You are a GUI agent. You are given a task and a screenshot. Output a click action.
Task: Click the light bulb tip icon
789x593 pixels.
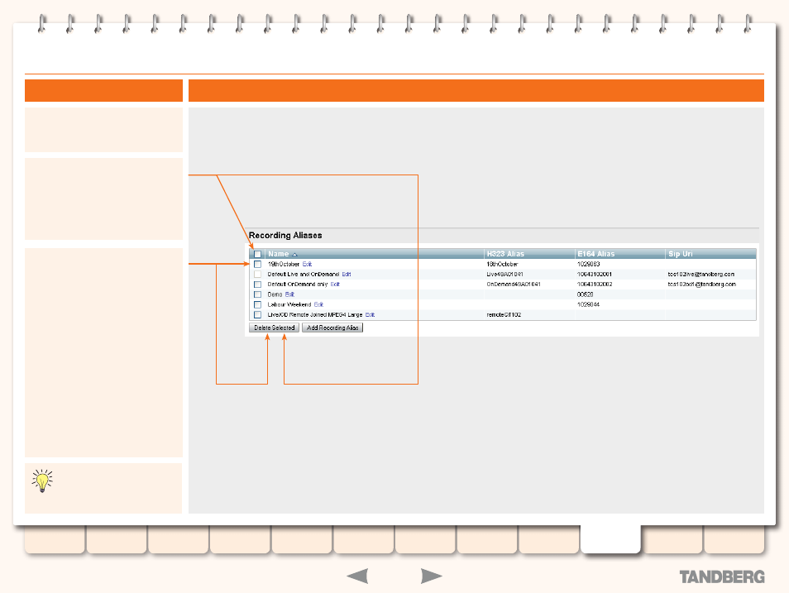click(42, 481)
